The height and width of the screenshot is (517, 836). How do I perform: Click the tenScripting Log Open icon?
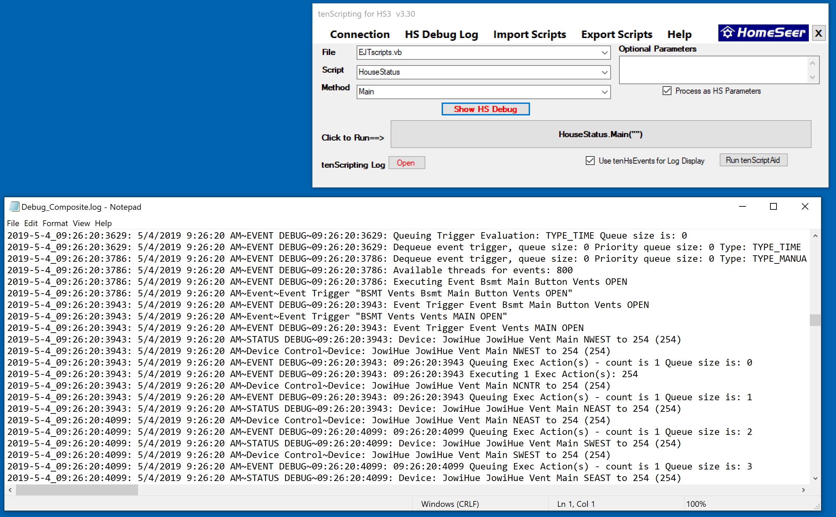click(x=407, y=162)
